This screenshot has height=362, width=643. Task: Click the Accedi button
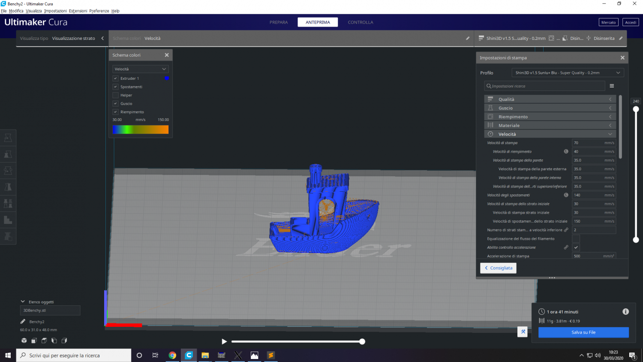pos(631,22)
